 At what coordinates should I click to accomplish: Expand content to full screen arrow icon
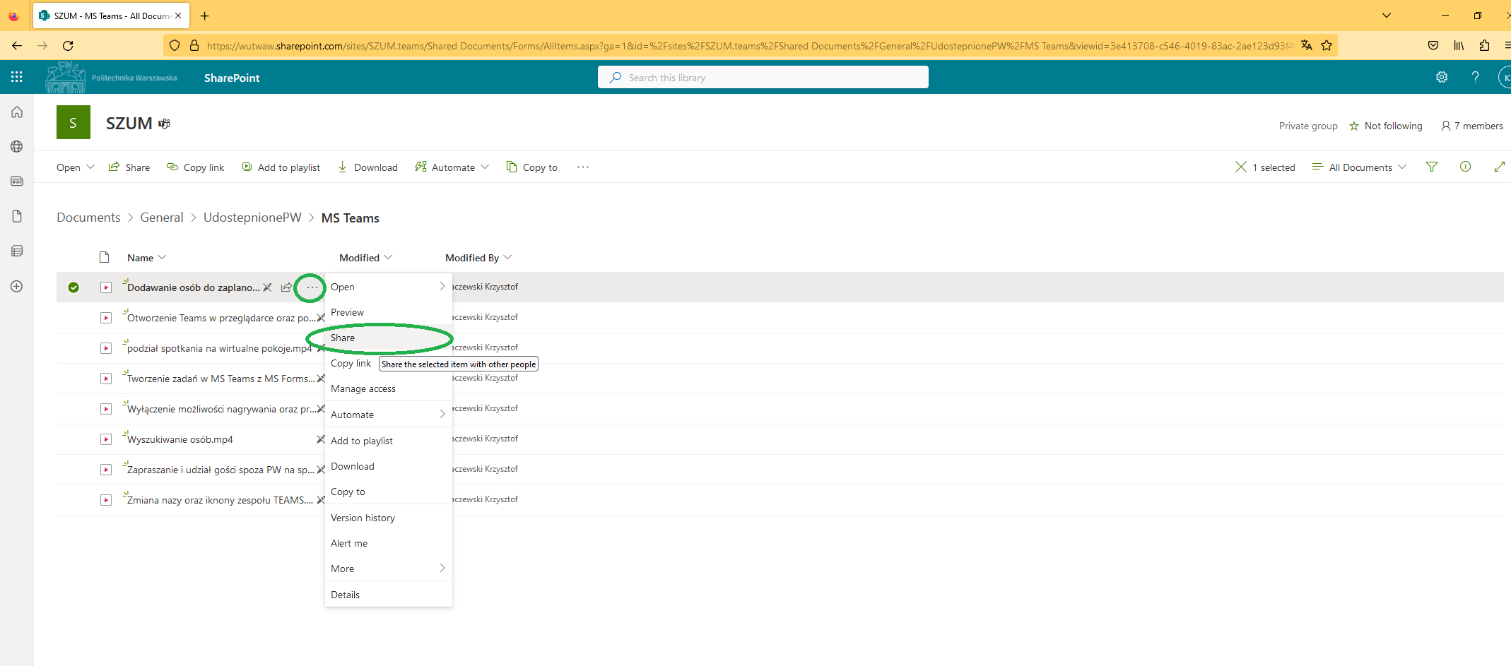pos(1499,167)
